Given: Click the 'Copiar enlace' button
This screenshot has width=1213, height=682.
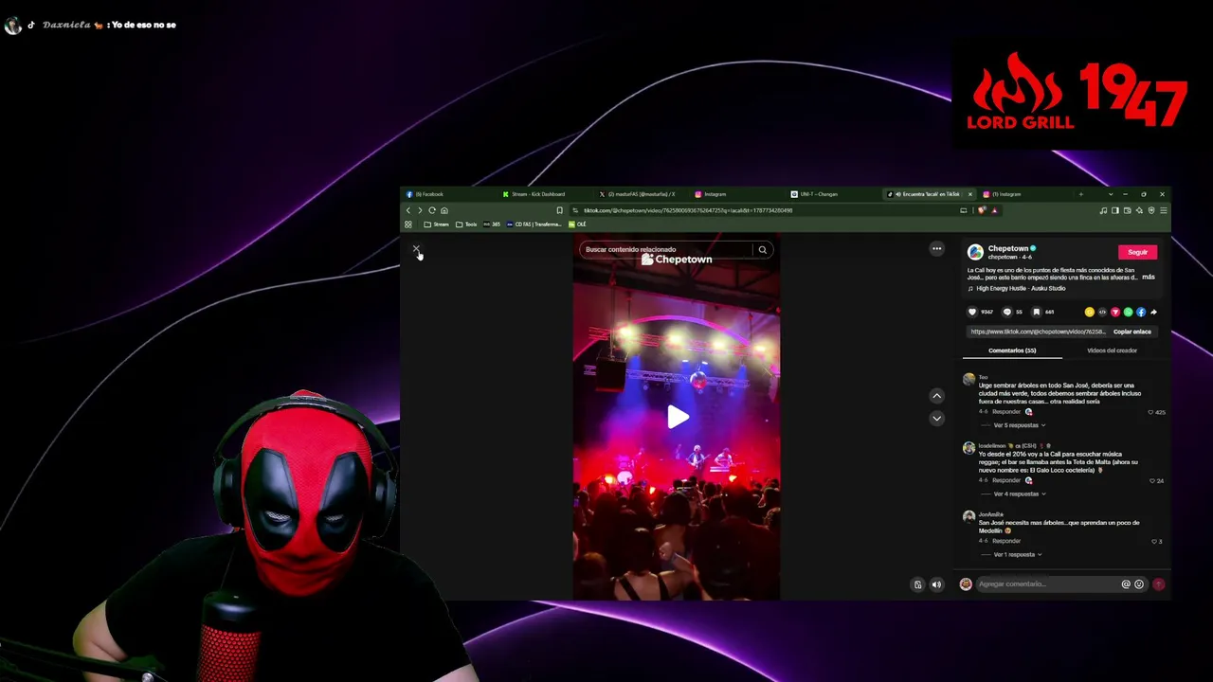Looking at the screenshot, I should 1132,332.
